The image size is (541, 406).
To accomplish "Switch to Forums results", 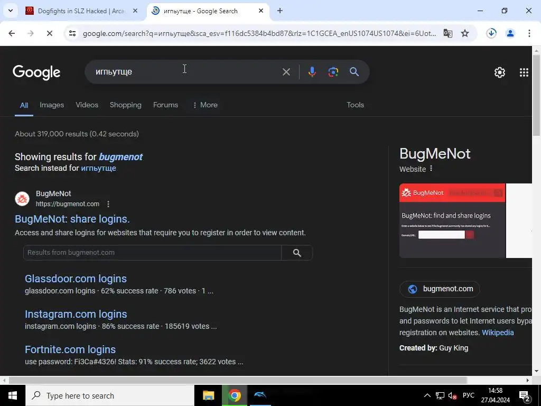I will 165,105.
